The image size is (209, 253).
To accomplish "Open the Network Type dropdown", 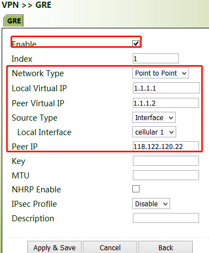I will pyautogui.click(x=161, y=73).
